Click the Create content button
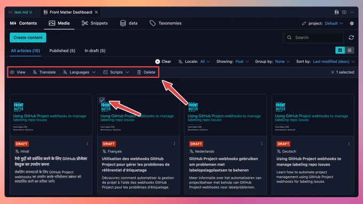The image size is (363, 204). point(28,37)
